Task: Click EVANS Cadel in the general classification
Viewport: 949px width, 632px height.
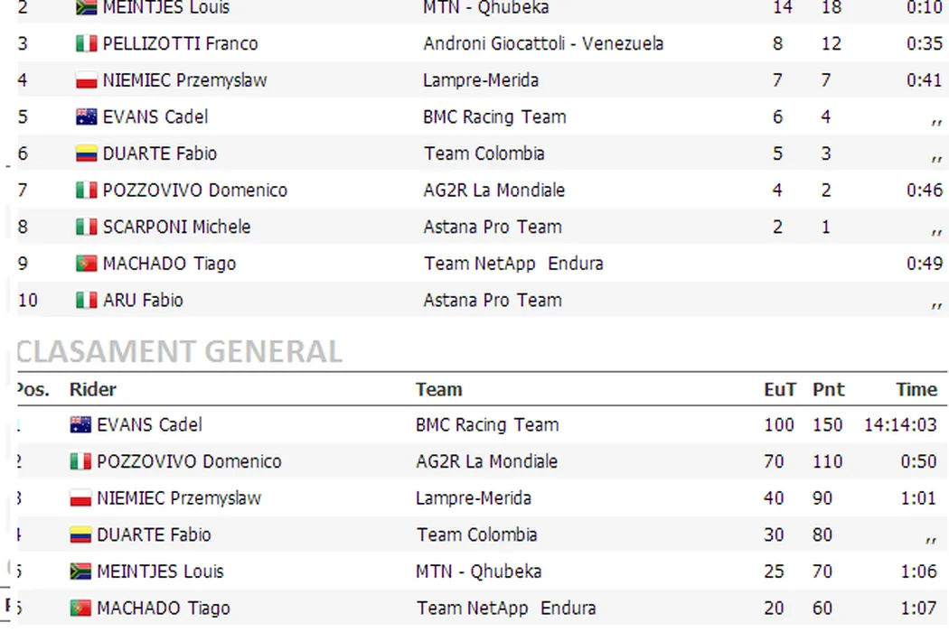Action: [x=149, y=425]
